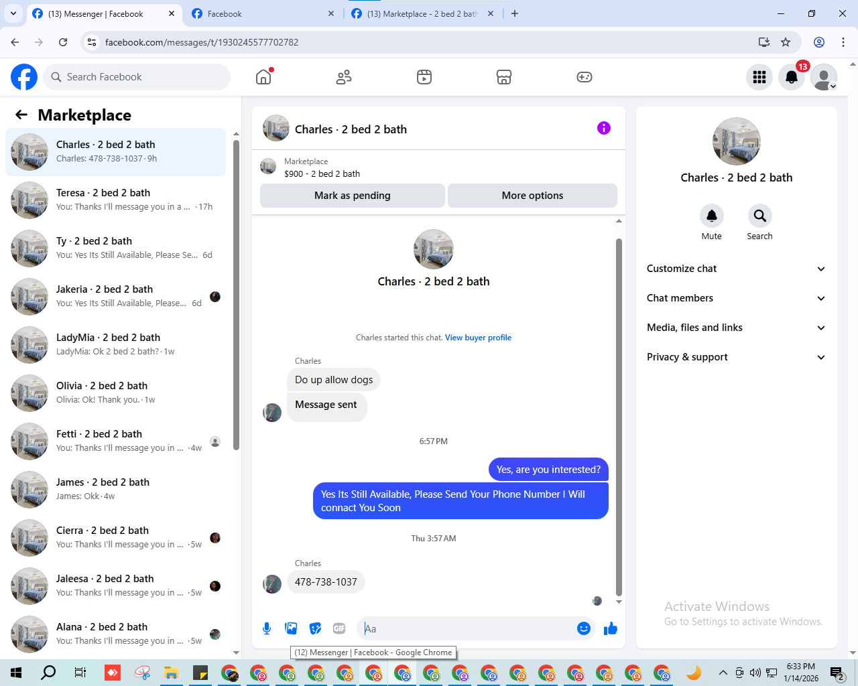
Task: Open the Fetti · 2 bed 2 bath chat
Action: tap(115, 441)
